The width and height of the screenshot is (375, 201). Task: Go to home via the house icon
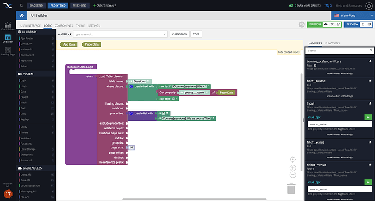click(x=22, y=16)
